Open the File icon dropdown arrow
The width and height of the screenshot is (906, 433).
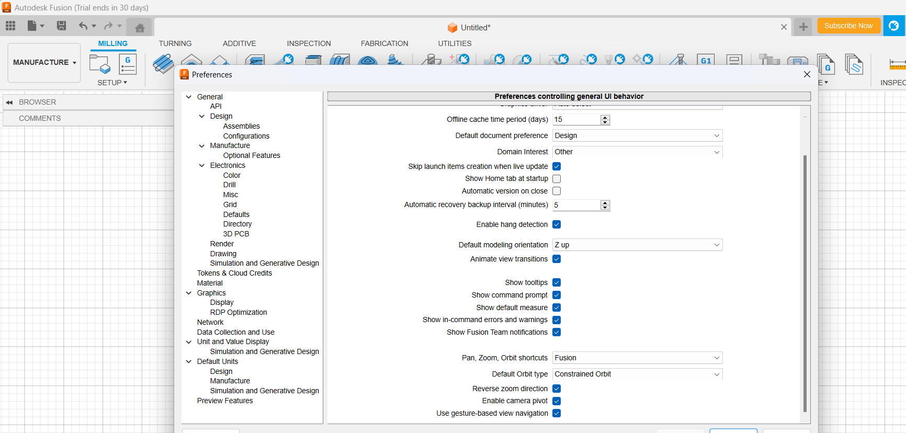coord(42,26)
